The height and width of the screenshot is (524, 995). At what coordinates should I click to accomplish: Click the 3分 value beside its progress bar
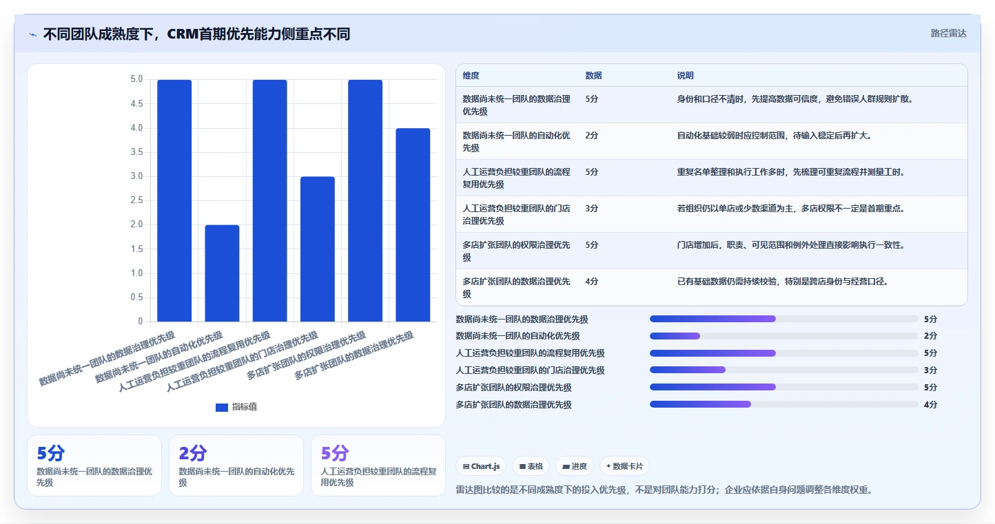point(930,370)
